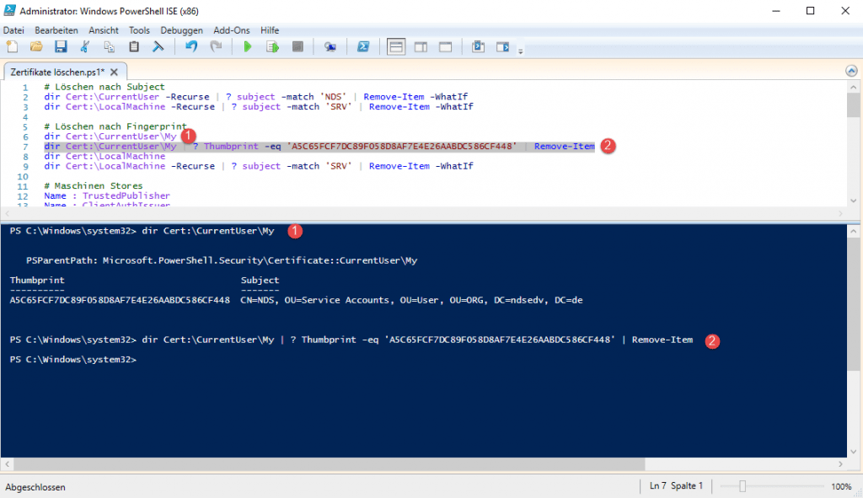Undo the last edit via toolbar

190,46
